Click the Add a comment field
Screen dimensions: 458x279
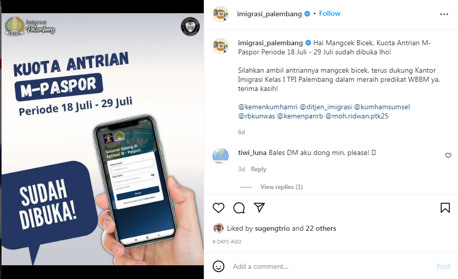click(x=330, y=266)
